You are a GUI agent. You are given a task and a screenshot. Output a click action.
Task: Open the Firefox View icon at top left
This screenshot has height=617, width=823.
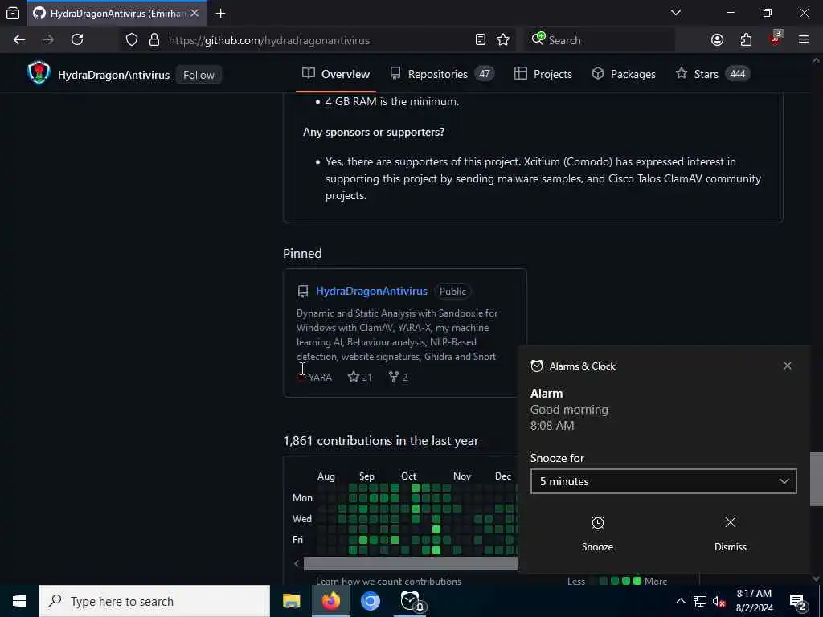coord(13,13)
